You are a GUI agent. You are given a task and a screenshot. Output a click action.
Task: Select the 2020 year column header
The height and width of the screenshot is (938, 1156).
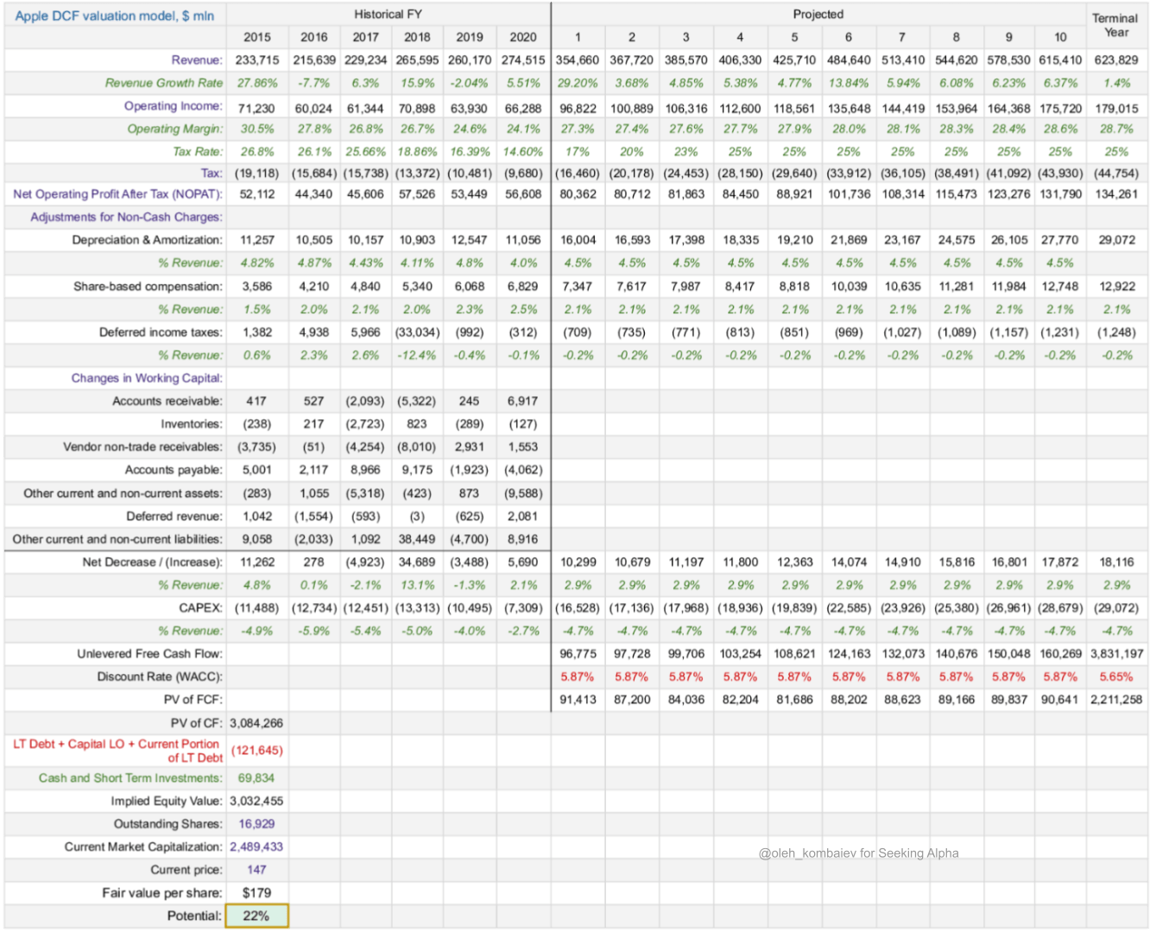pyautogui.click(x=522, y=37)
